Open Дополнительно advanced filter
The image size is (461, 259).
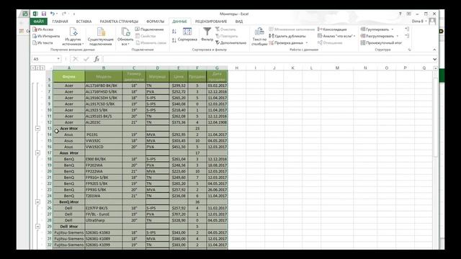click(230, 43)
